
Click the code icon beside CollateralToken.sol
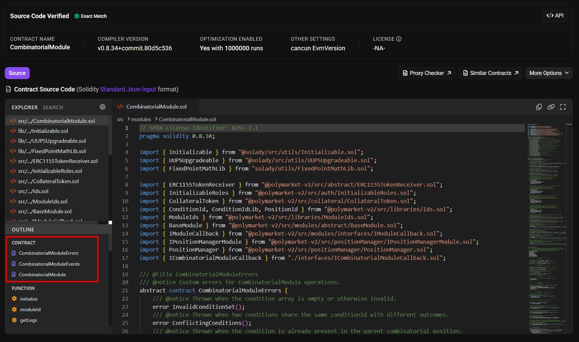point(13,181)
